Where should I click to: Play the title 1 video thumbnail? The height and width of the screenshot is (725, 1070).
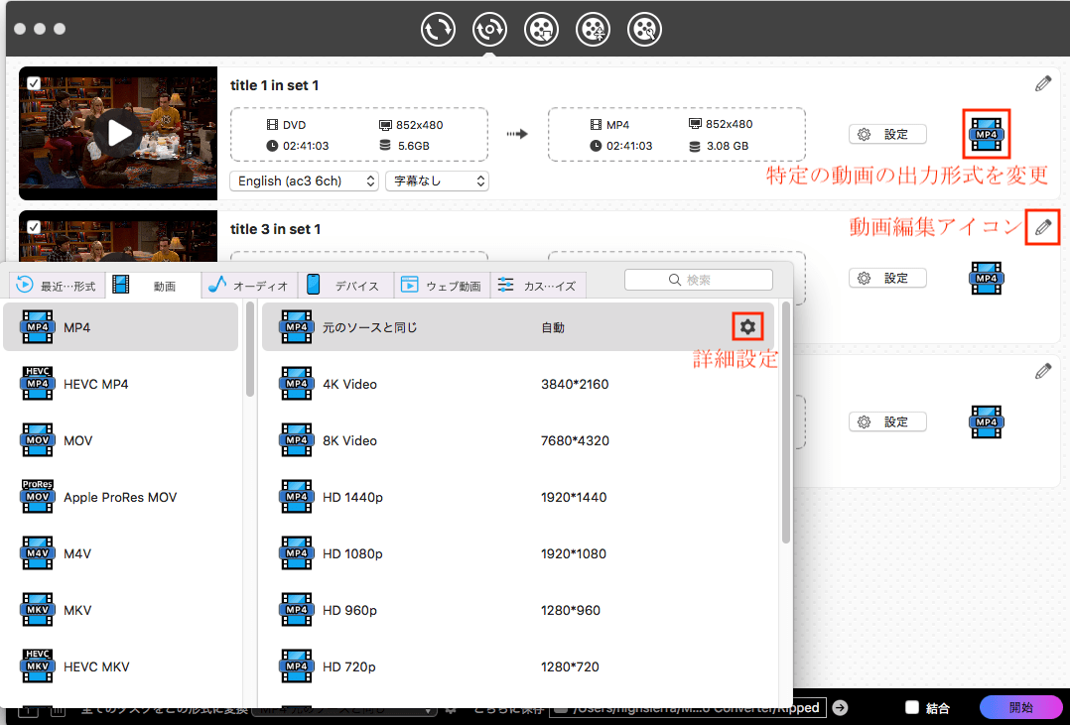[x=119, y=133]
